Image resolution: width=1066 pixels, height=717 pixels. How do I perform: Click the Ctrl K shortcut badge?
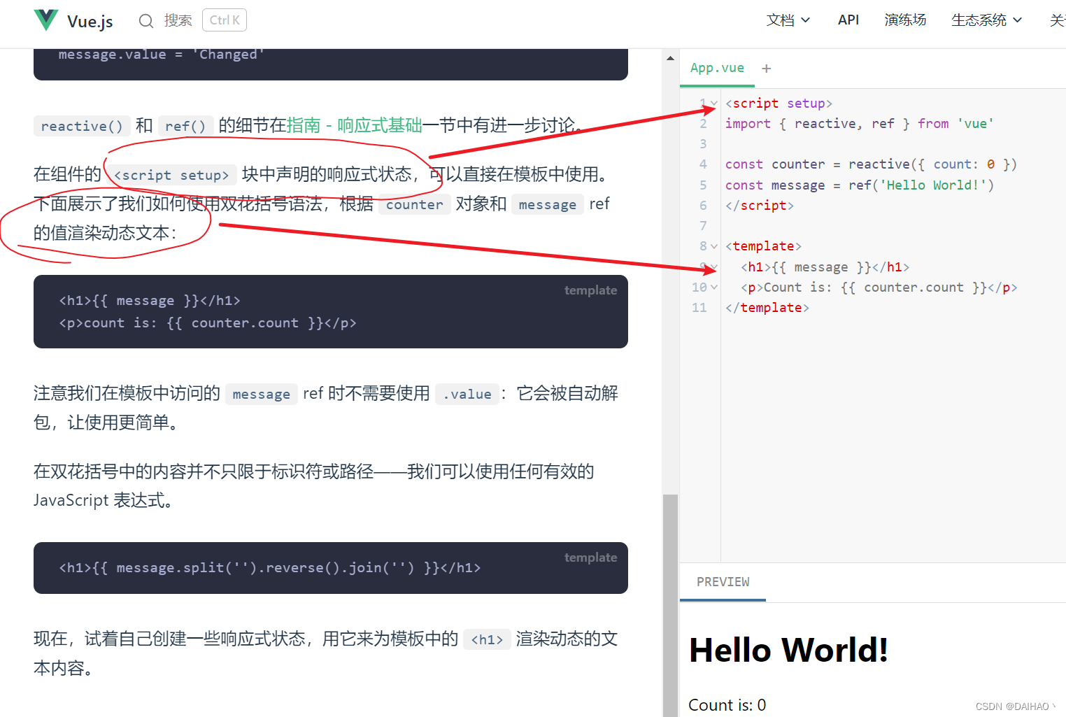point(225,20)
